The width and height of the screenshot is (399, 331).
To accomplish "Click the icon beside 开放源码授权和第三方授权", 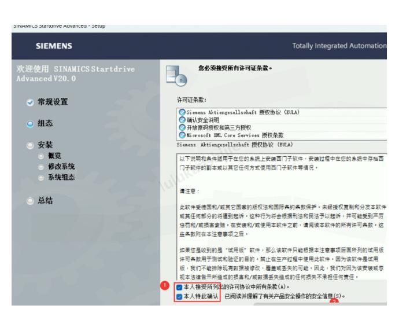I will point(182,127).
